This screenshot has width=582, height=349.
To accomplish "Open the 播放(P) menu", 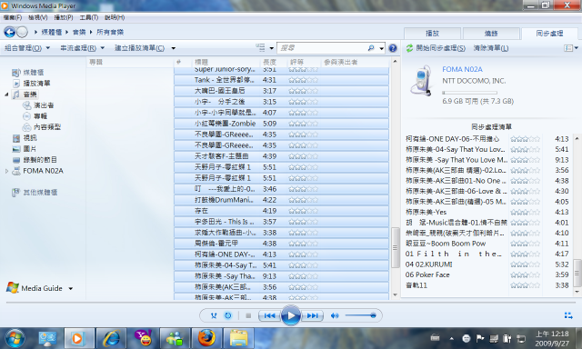I will click(x=64, y=17).
